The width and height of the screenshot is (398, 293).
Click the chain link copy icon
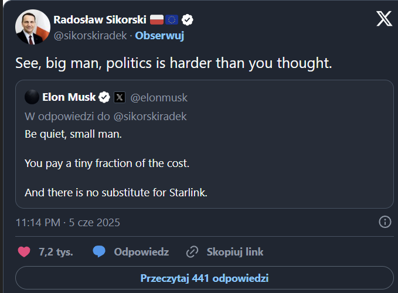click(192, 252)
